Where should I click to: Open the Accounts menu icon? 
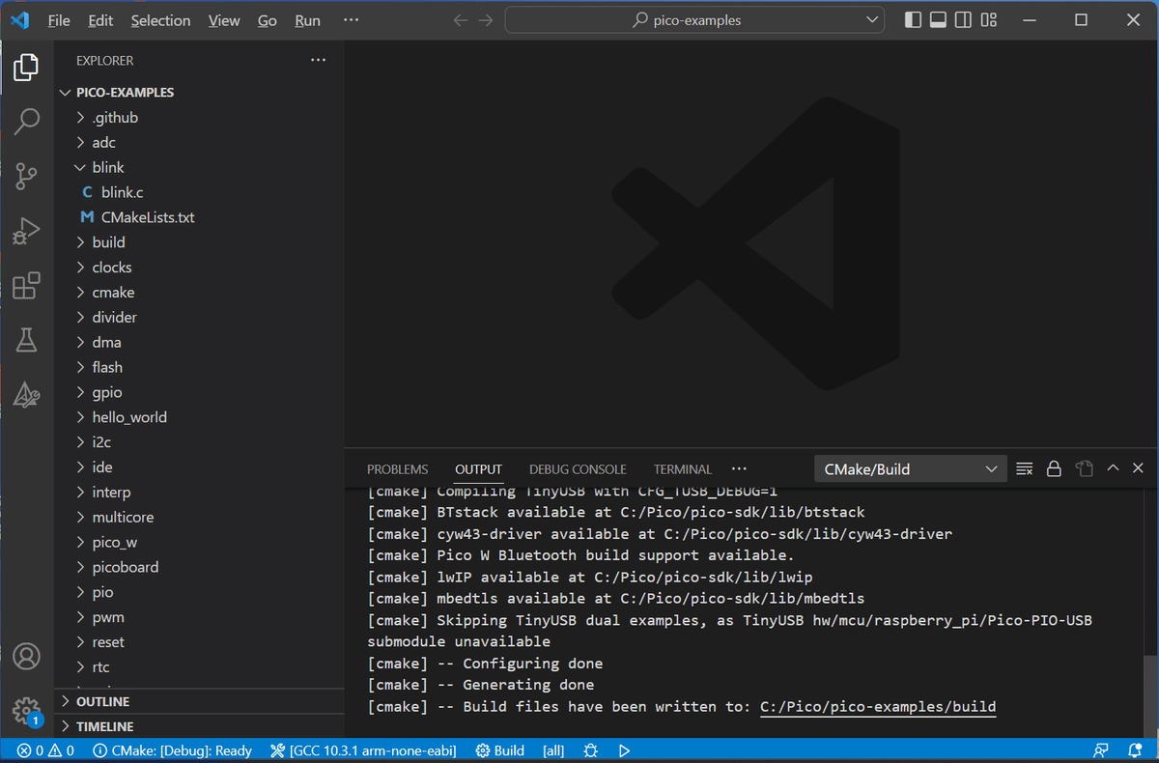[26, 657]
